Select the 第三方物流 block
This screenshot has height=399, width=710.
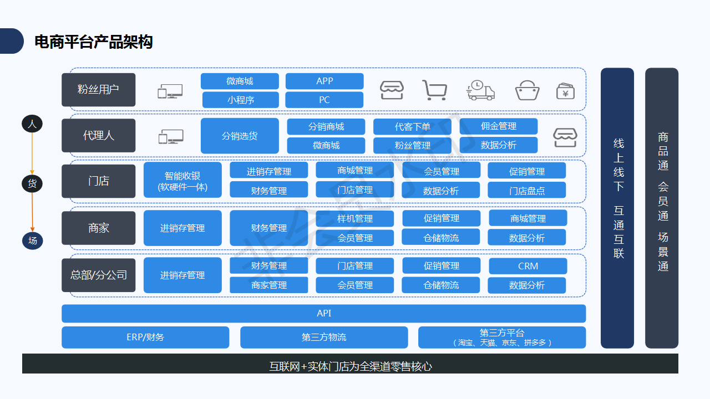tap(324, 337)
